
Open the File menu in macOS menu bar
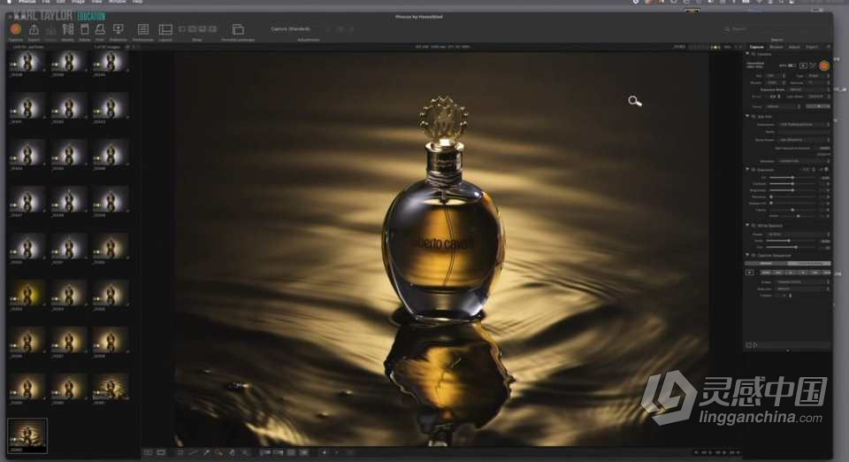tap(46, 2)
